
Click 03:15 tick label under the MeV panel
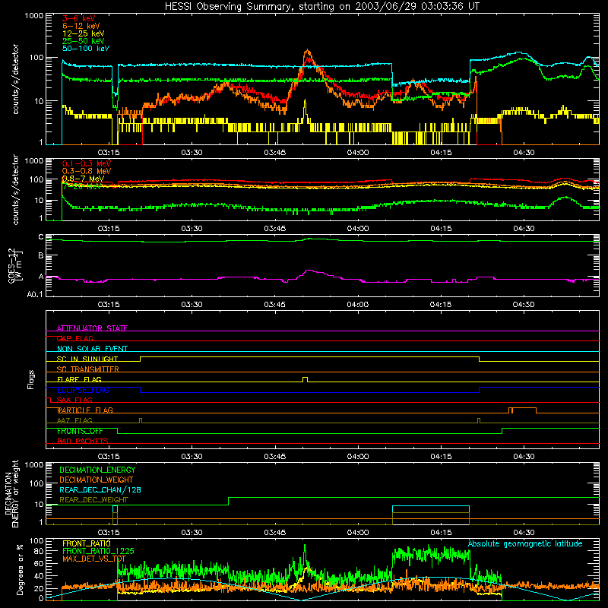pos(109,229)
